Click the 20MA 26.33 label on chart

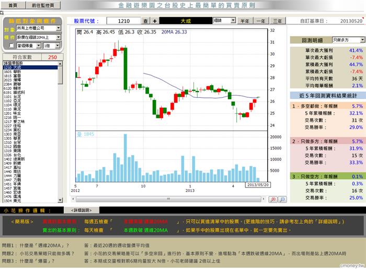(174, 32)
